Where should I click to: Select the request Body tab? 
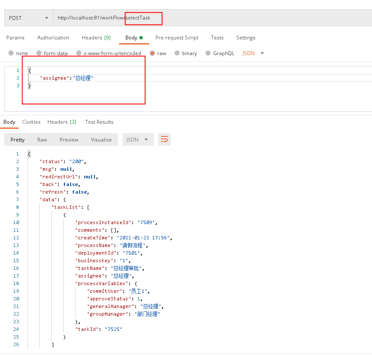134,38
